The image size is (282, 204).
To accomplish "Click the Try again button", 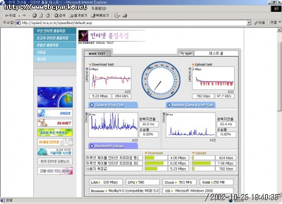I will click(186, 53).
